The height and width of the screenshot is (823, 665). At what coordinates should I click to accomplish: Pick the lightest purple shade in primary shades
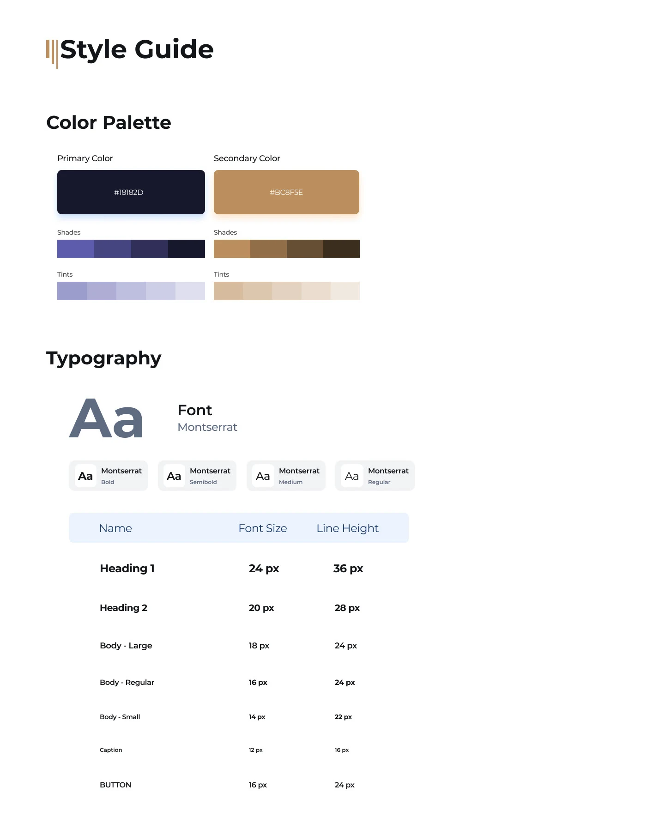[x=76, y=249]
